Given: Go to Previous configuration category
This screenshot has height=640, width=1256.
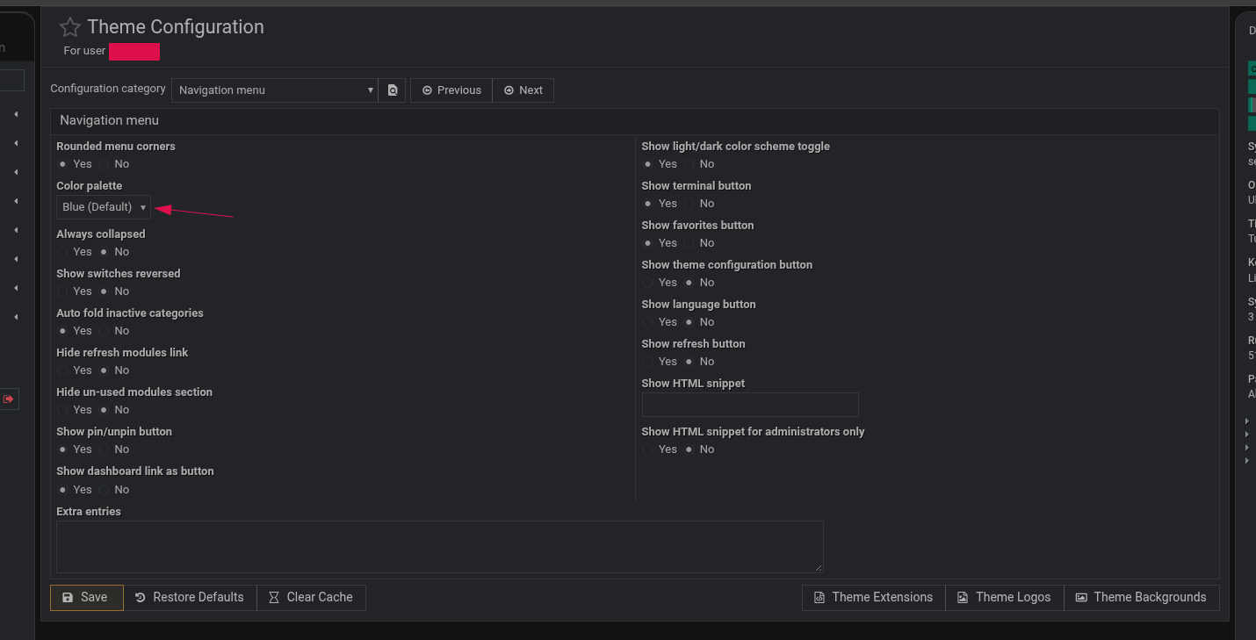Looking at the screenshot, I should click(x=451, y=90).
